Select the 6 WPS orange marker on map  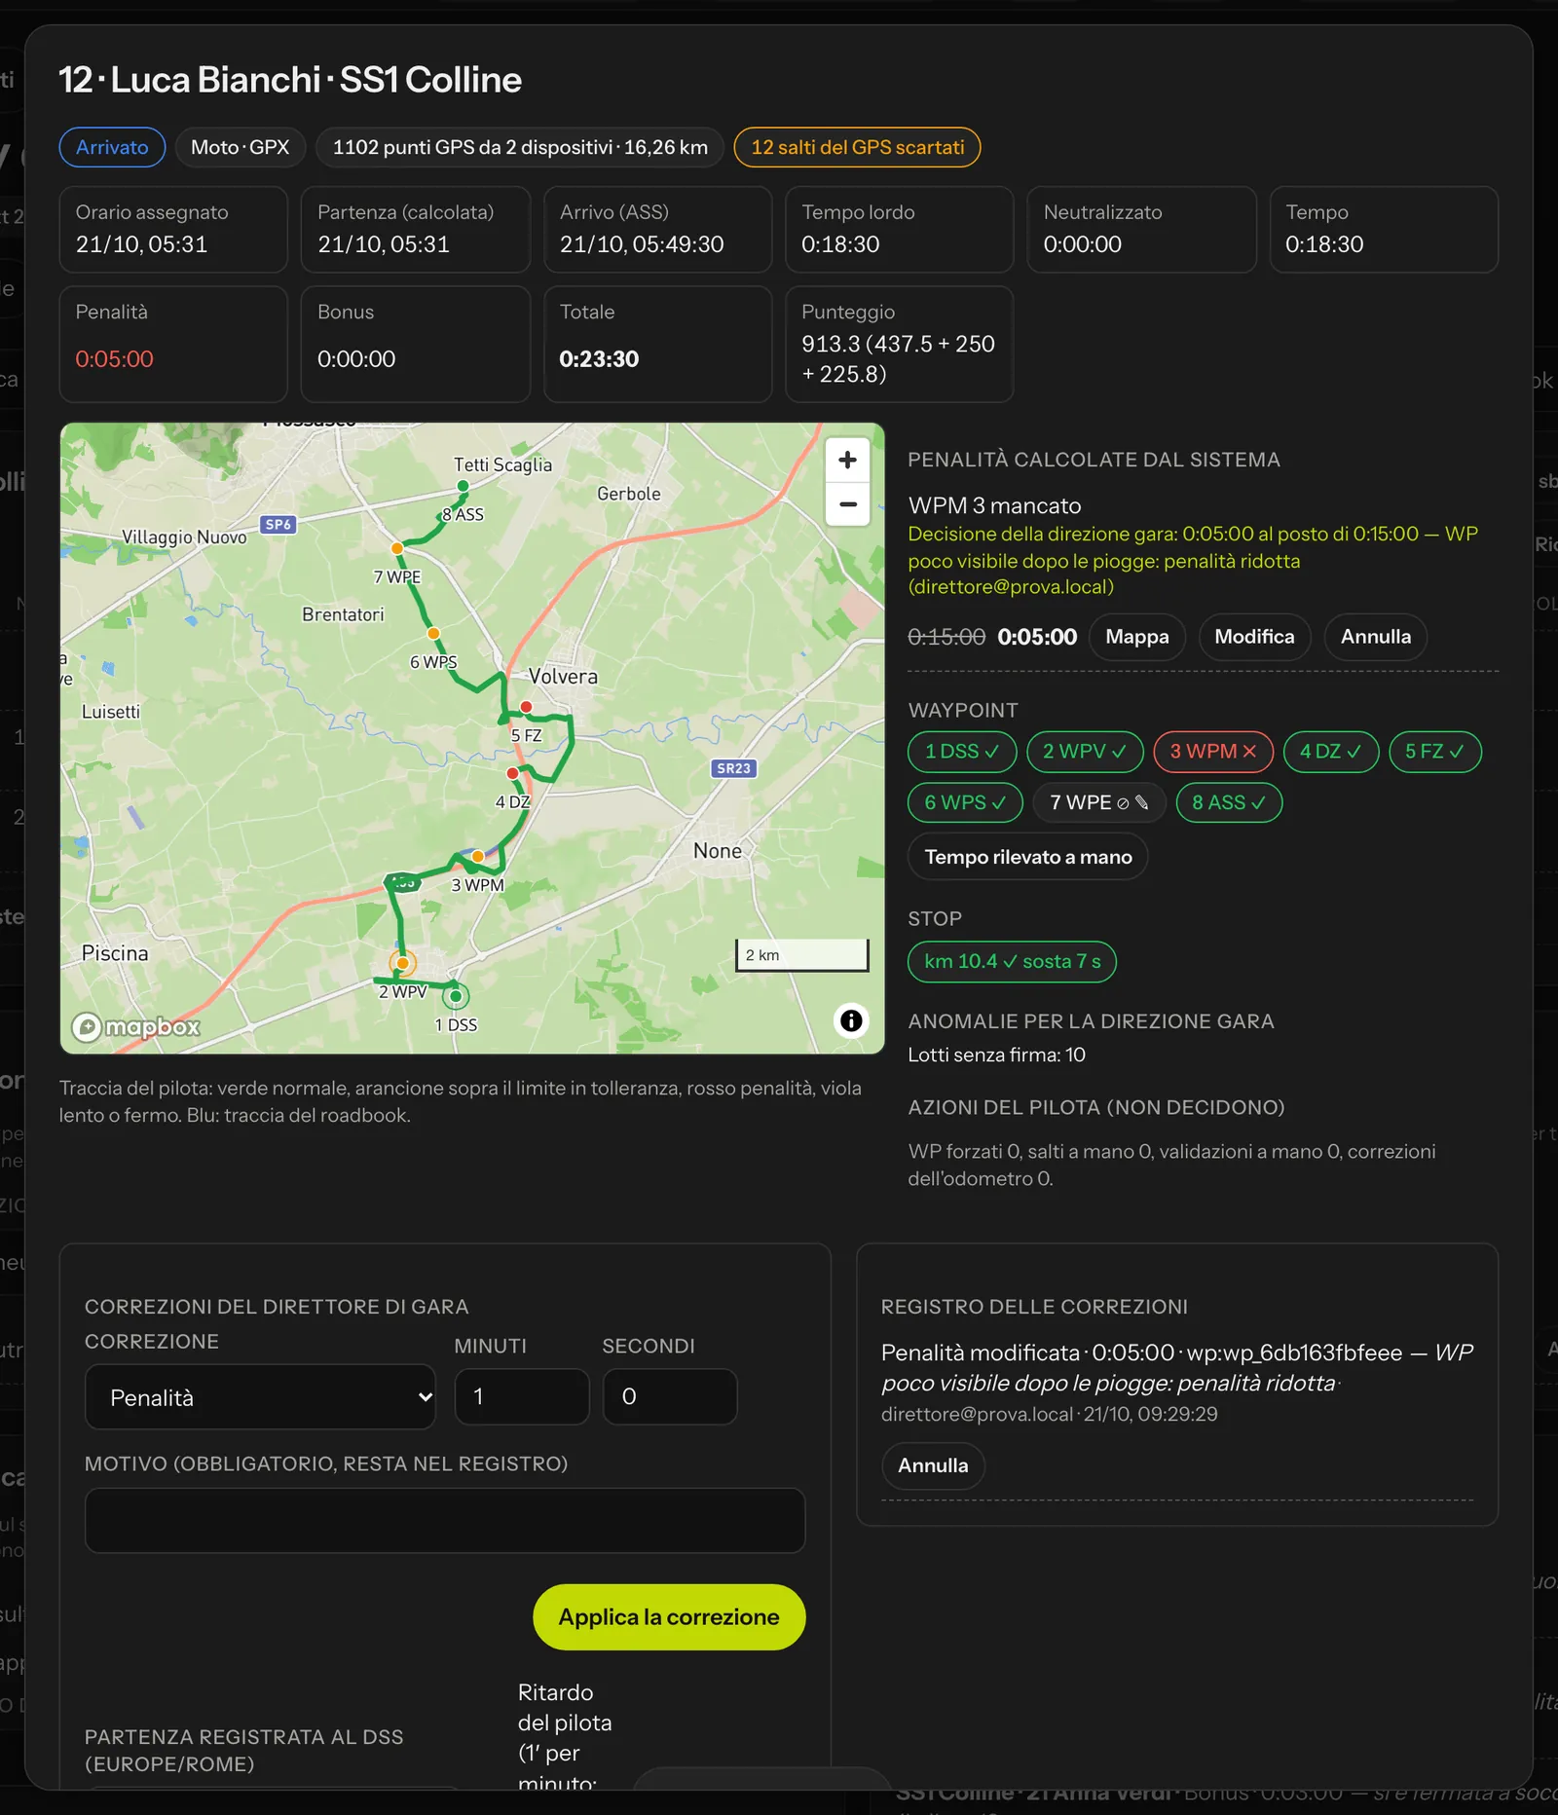coord(433,633)
